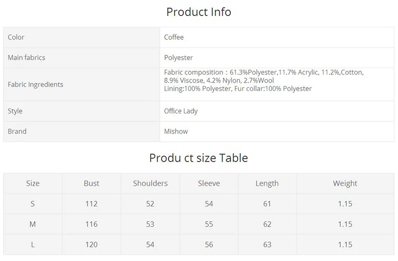Click the Shoulders column header

(150, 183)
